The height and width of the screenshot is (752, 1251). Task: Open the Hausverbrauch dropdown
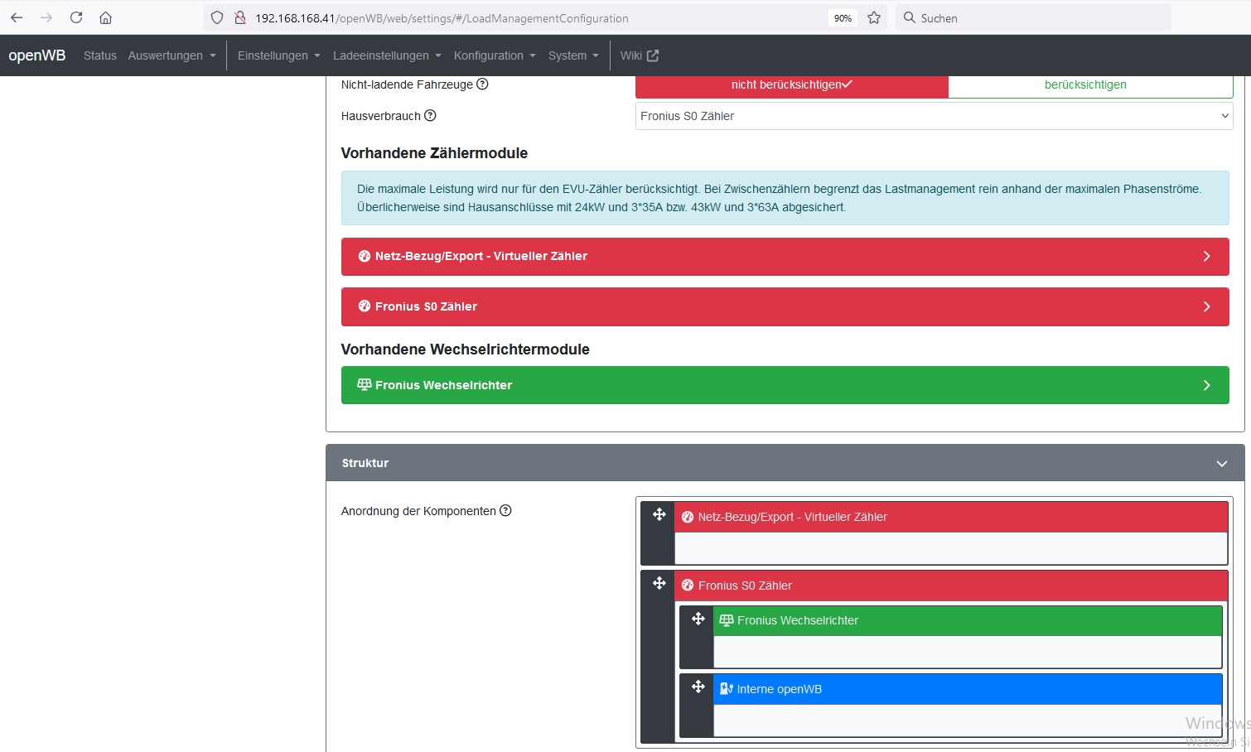(x=934, y=116)
